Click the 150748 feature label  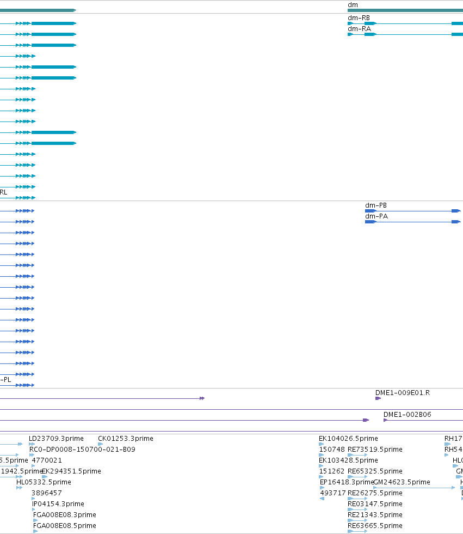tap(332, 450)
